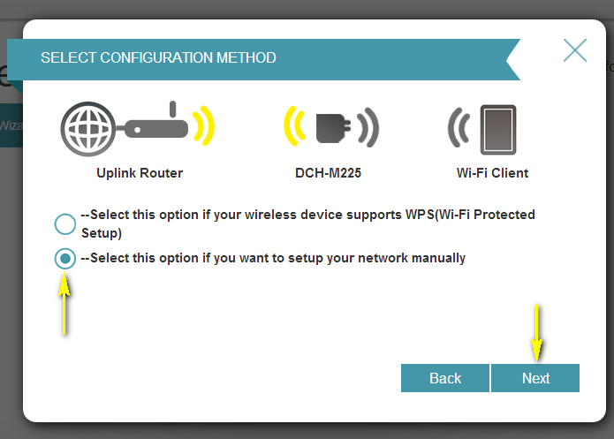The height and width of the screenshot is (439, 614).
Task: Click the setup your network manually text
Action: point(273,258)
